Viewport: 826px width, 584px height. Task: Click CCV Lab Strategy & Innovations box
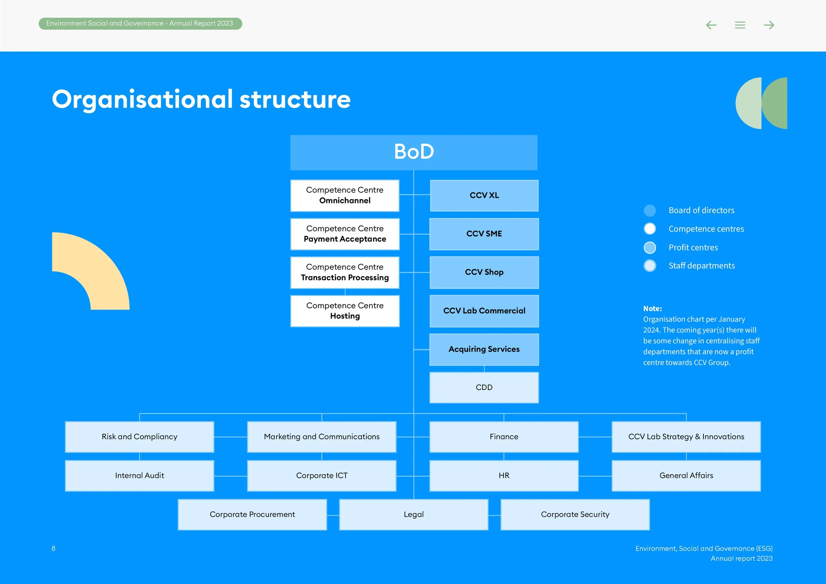(686, 437)
